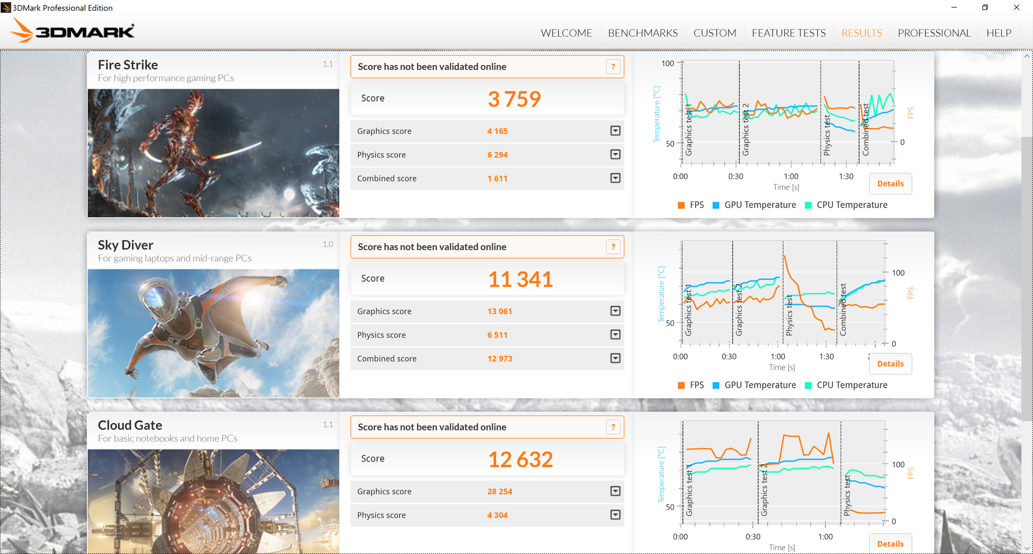Open the Feature Tests tab
Image resolution: width=1033 pixels, height=554 pixels.
789,33
